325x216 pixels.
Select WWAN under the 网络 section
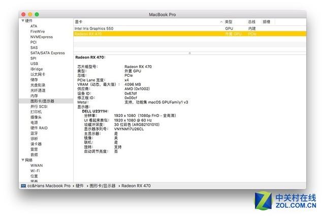pos(37,165)
